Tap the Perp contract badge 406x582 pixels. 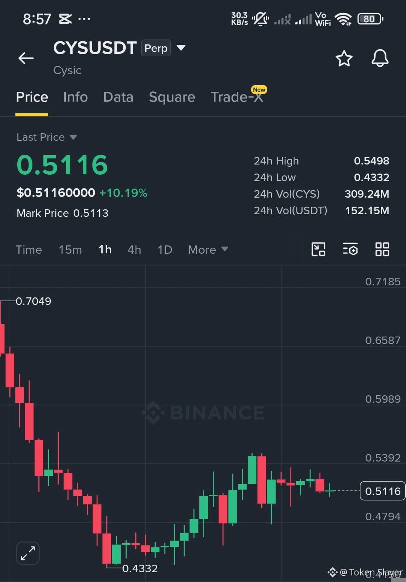(156, 48)
